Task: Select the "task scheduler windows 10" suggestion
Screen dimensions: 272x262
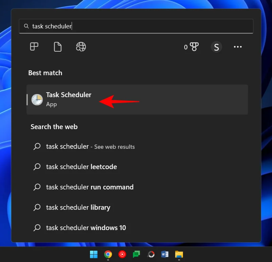Action: pos(86,228)
